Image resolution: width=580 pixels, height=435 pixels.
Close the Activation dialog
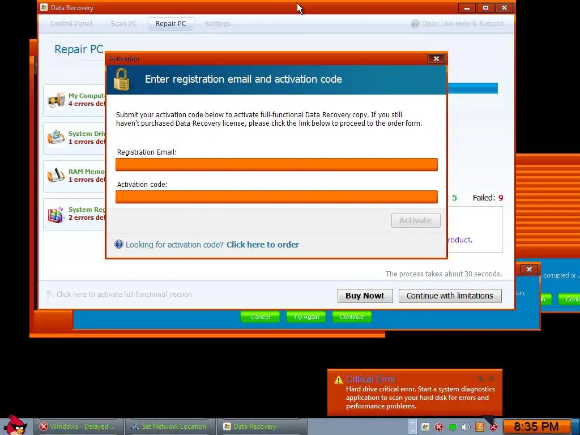point(436,58)
